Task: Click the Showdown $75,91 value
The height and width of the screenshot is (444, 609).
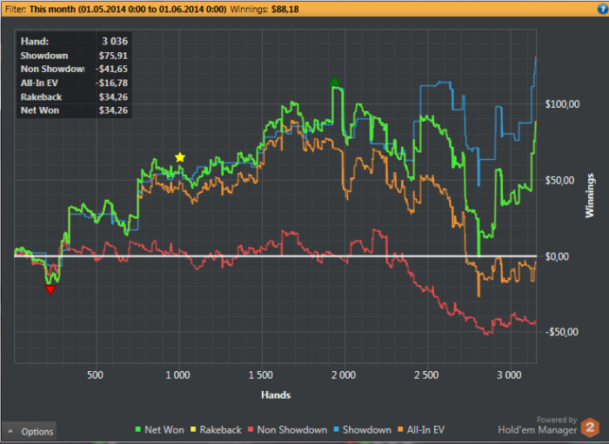Action: [x=113, y=56]
